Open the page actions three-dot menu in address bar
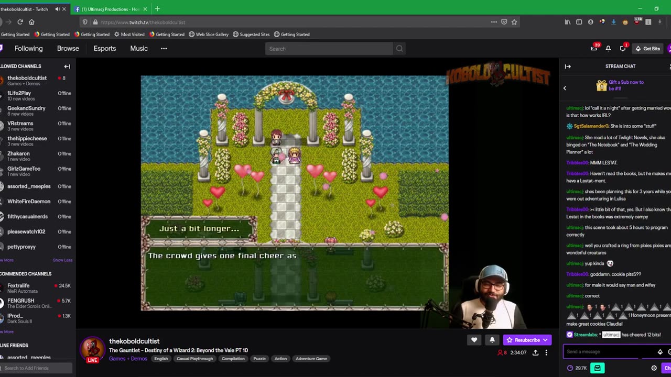This screenshot has height=377, width=671. 494,22
